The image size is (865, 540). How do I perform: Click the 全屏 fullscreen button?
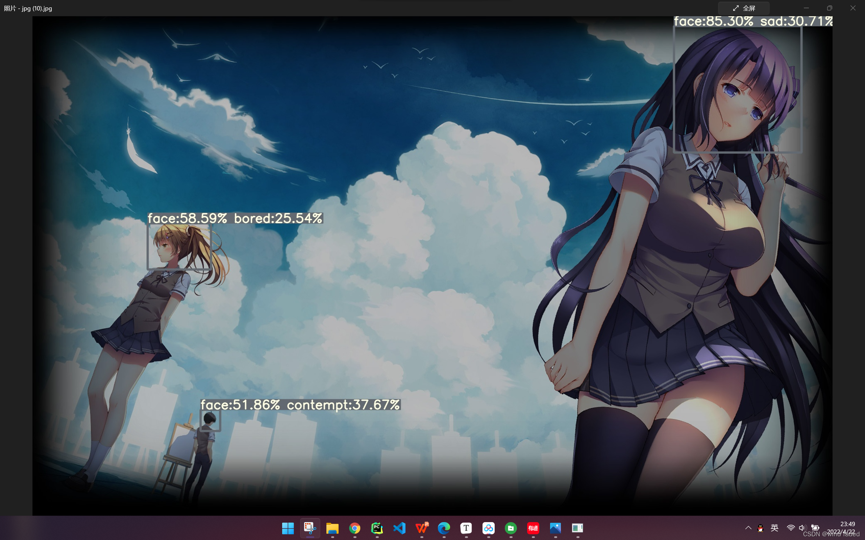point(743,8)
